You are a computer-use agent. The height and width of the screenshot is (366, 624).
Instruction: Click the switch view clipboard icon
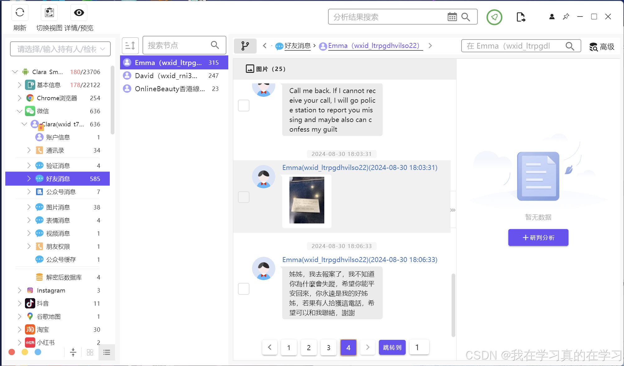point(49,12)
